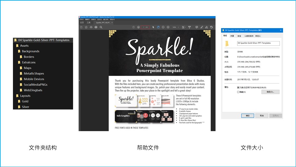The width and height of the screenshot is (296, 167).
Task: Click the search magnifier icon in Acrobat
Action: [x=101, y=27]
